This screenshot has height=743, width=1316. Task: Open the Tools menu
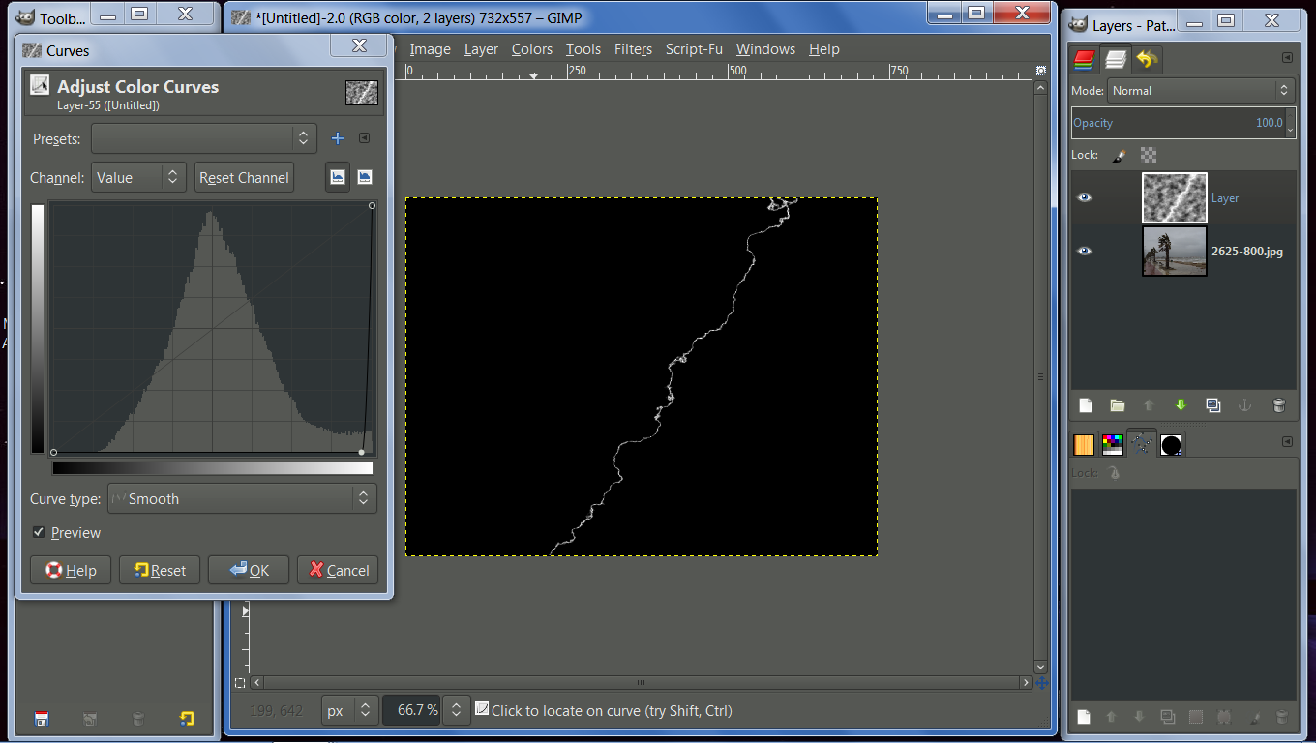tap(583, 49)
